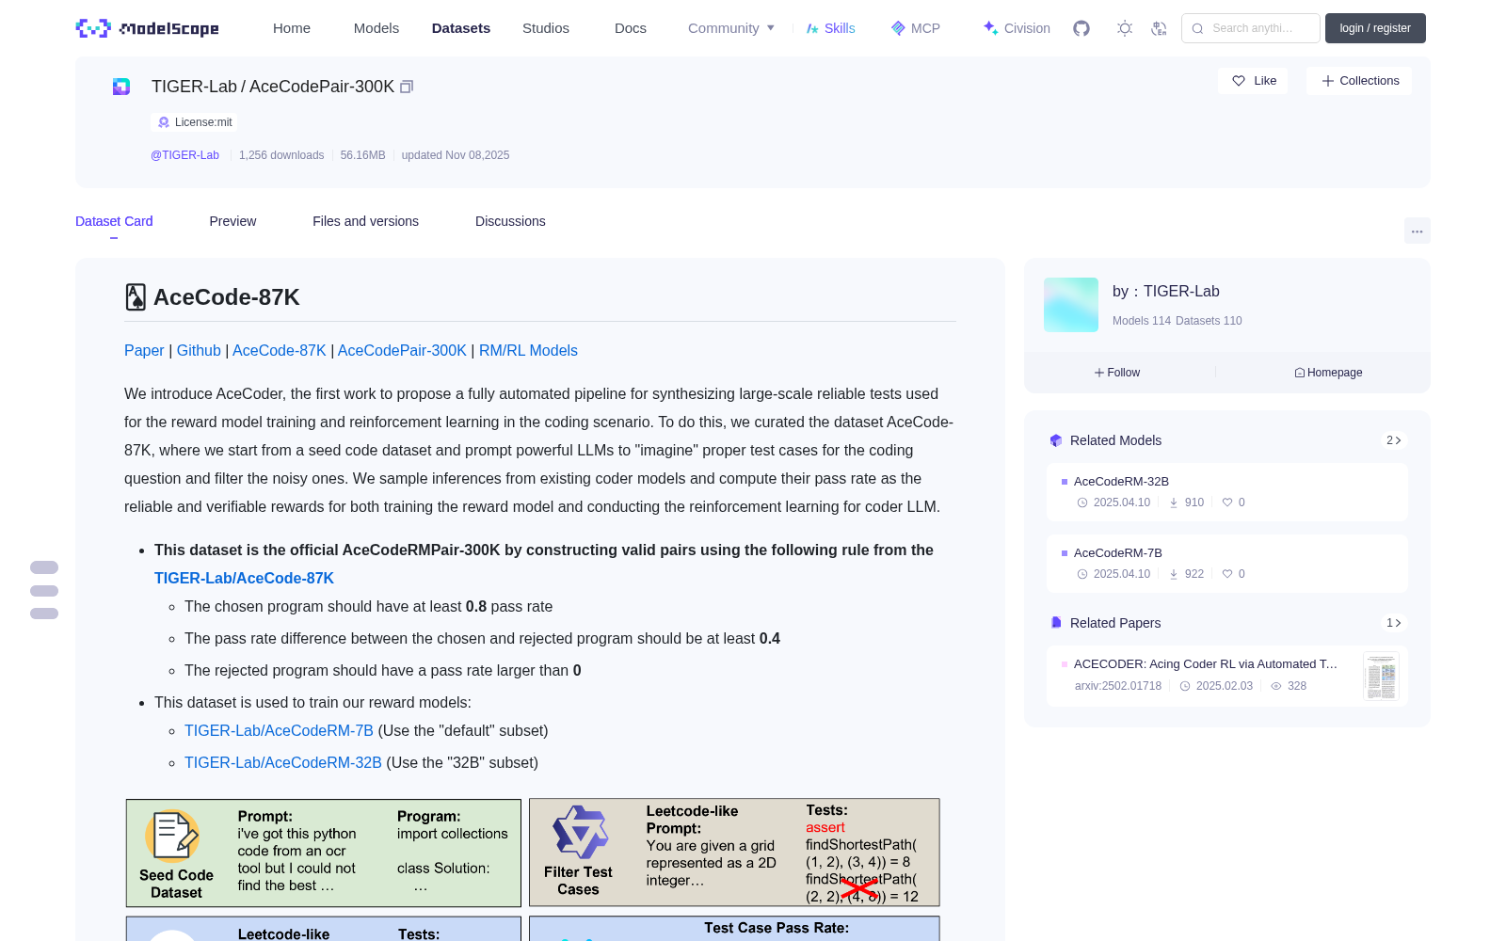The height and width of the screenshot is (941, 1506).
Task: Click the @TIGER-Lab owner link
Action: pos(184,155)
